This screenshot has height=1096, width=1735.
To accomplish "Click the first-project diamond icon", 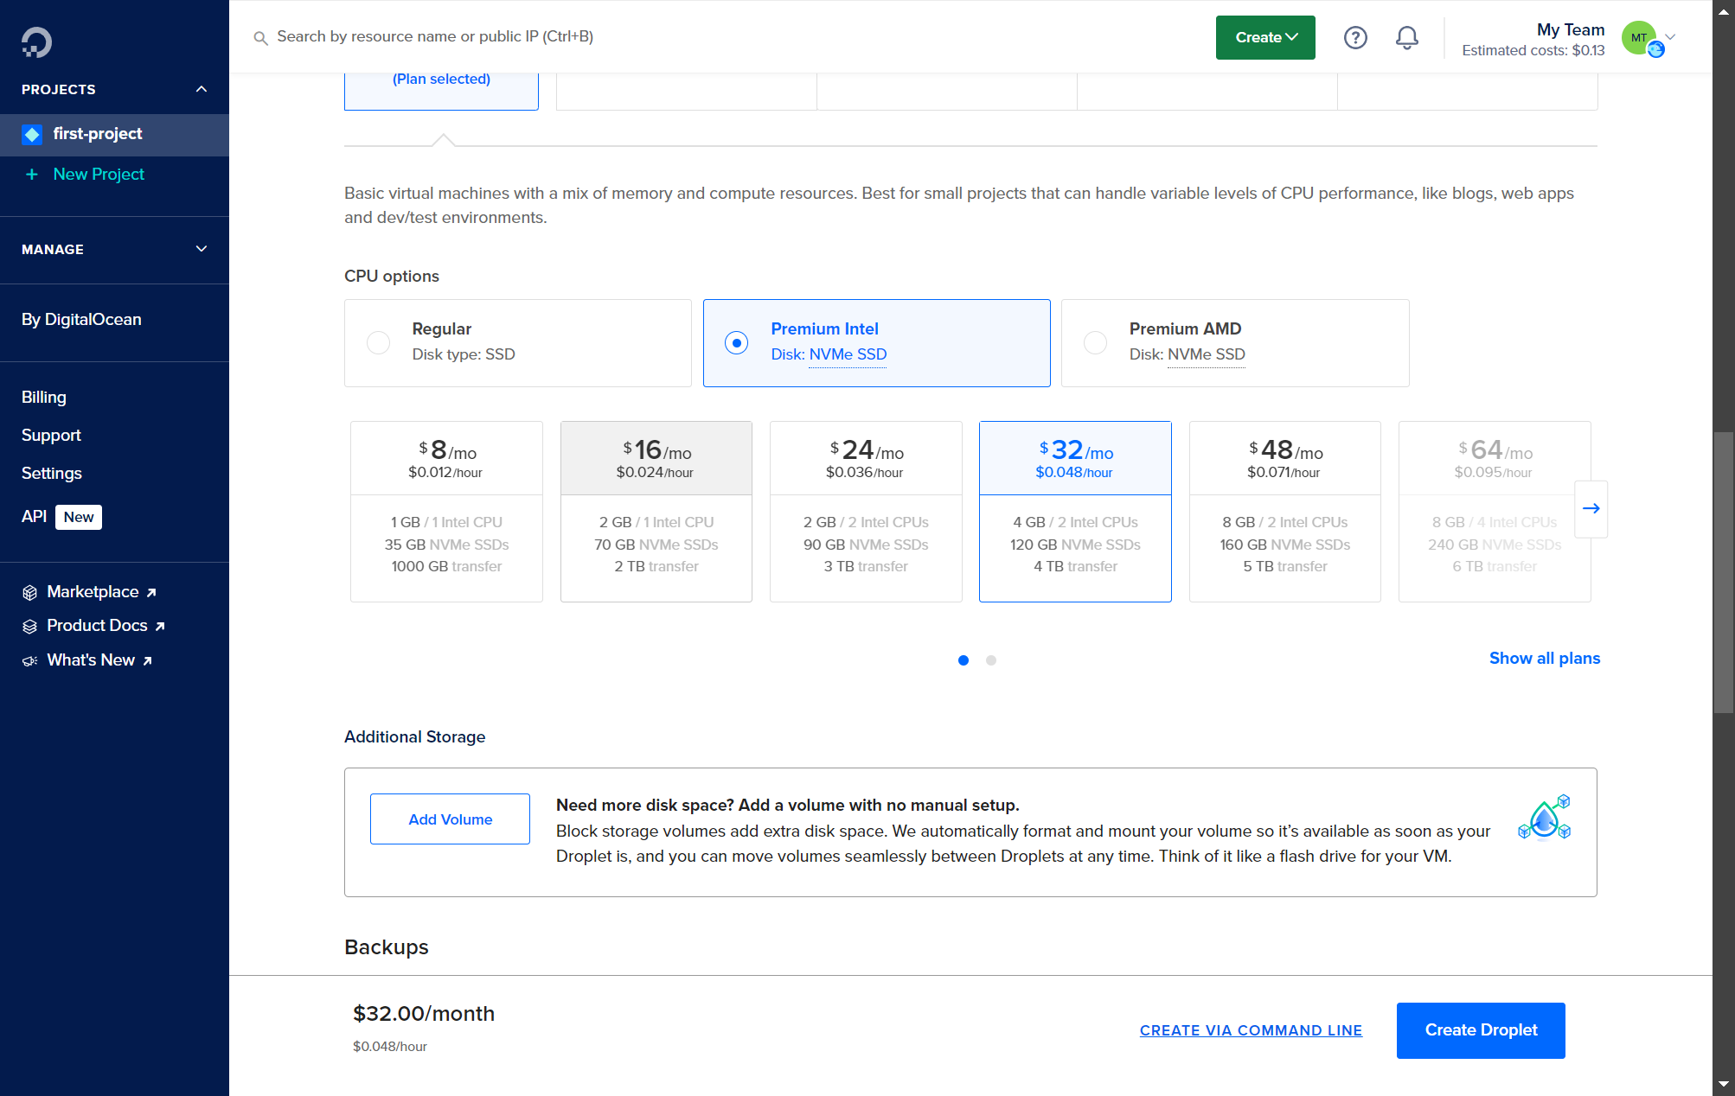I will coord(32,134).
